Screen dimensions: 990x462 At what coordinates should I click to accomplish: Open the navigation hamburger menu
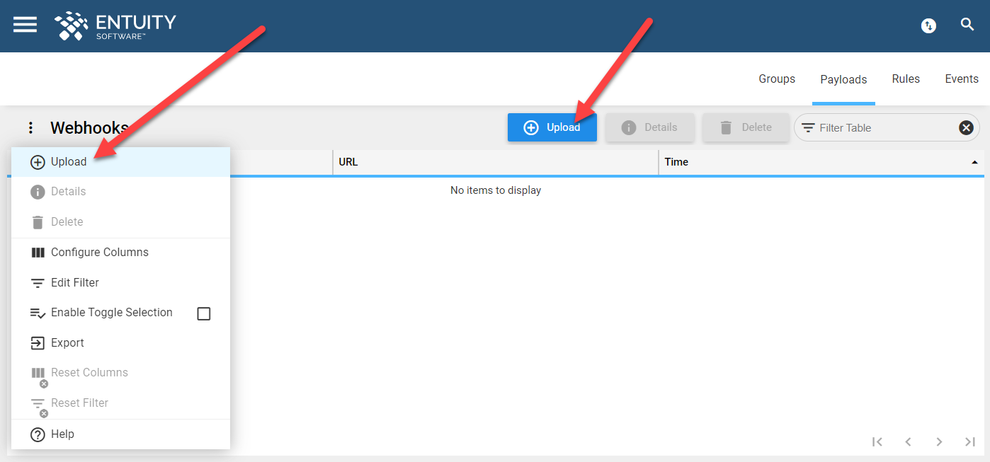click(x=25, y=24)
